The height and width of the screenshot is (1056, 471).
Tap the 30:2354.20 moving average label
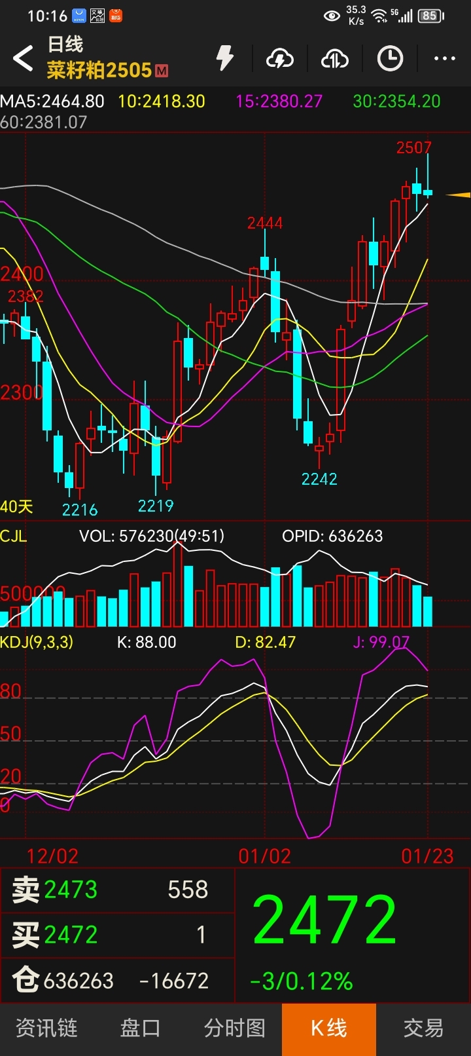397,101
